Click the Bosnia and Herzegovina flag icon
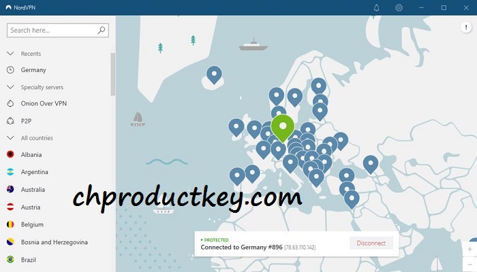477x272 pixels. tap(10, 242)
